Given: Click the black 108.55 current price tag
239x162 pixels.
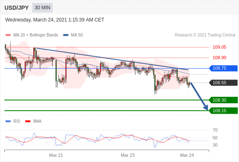Looking at the screenshot, I should 223,83.
